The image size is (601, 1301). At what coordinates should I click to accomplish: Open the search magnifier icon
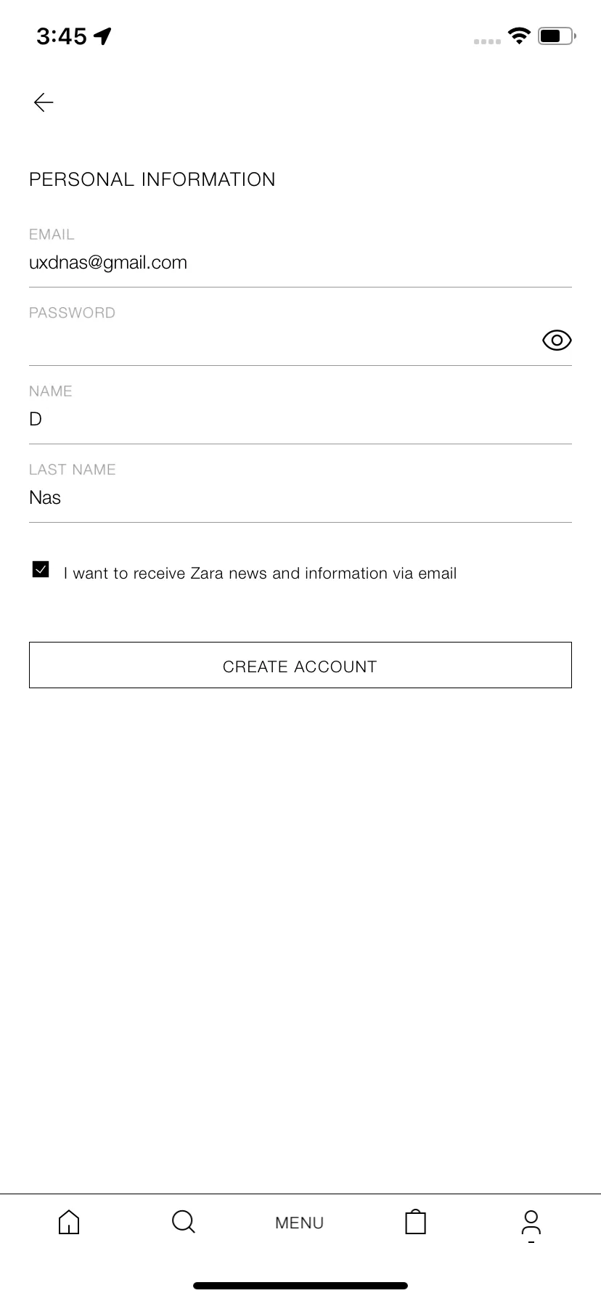coord(184,1222)
